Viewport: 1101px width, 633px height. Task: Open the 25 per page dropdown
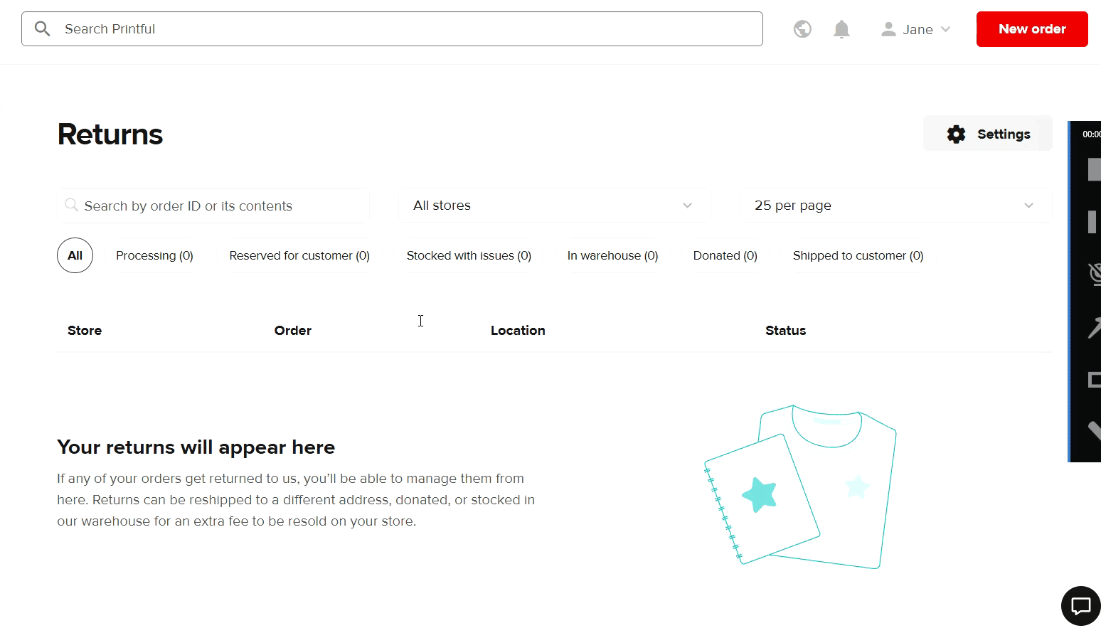(x=896, y=206)
